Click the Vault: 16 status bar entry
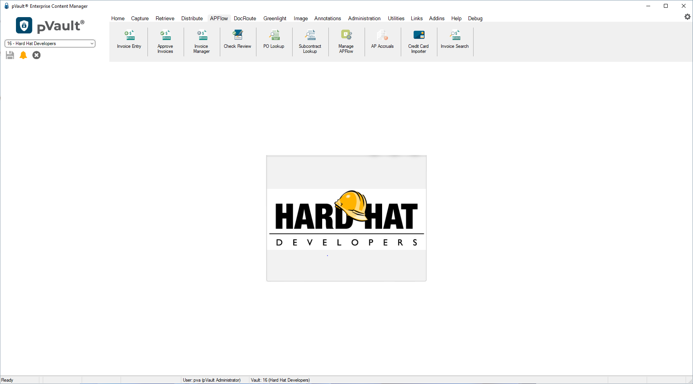Image resolution: width=693 pixels, height=384 pixels. click(x=280, y=380)
